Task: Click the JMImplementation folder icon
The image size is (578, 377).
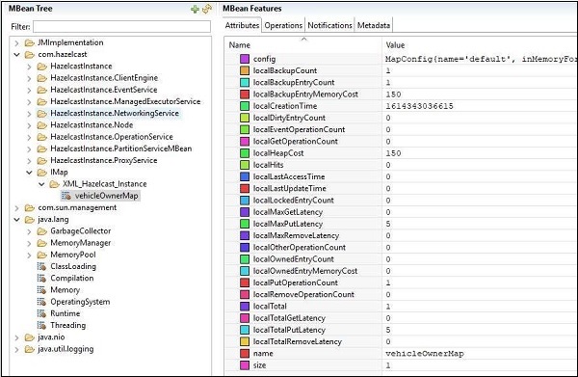Action: [30, 42]
